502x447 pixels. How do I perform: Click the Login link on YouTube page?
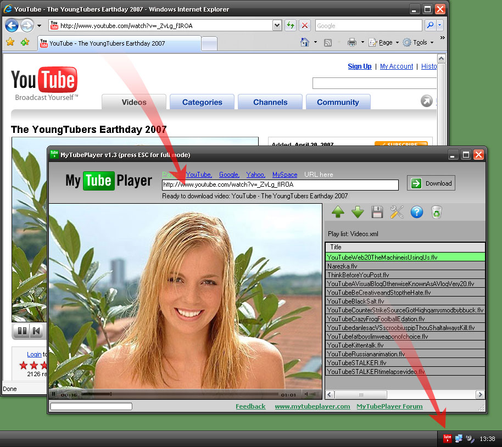pyautogui.click(x=34, y=354)
